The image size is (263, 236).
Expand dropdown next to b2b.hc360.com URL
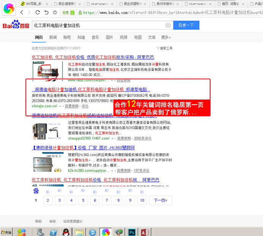(x=112, y=171)
